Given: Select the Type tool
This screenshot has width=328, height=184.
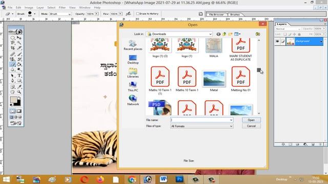Looking at the screenshot, I should [19, 76].
